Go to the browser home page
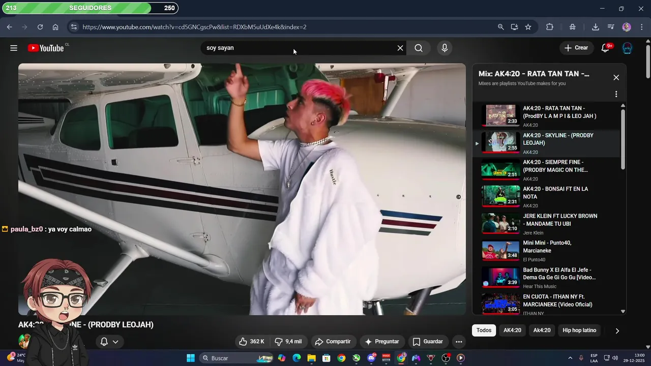The width and height of the screenshot is (651, 366). click(x=55, y=27)
